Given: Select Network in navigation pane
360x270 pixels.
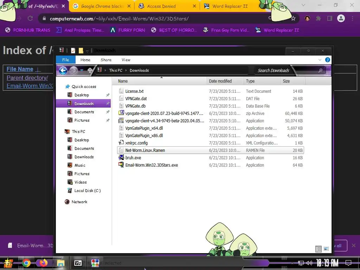Looking at the screenshot, I should coord(79,202).
